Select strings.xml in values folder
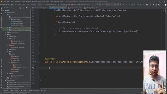 [16, 69]
